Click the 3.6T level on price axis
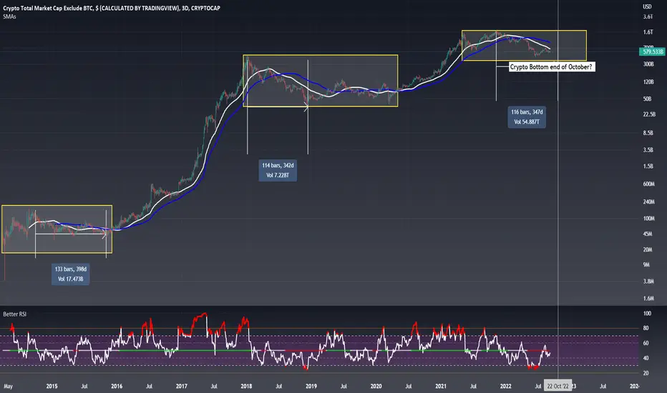667x393 pixels. coord(648,16)
